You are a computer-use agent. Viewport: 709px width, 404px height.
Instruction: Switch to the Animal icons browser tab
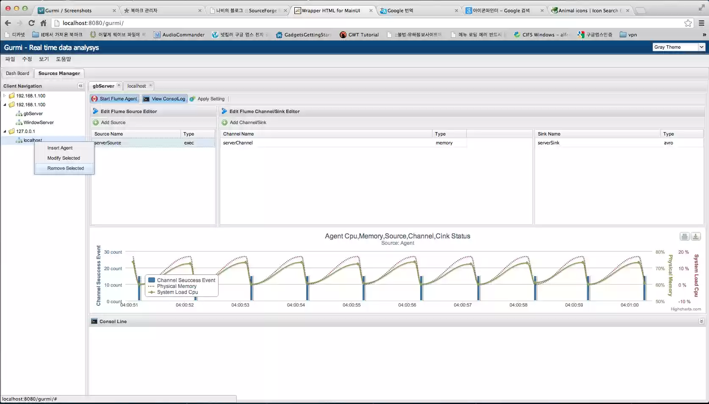(x=590, y=11)
